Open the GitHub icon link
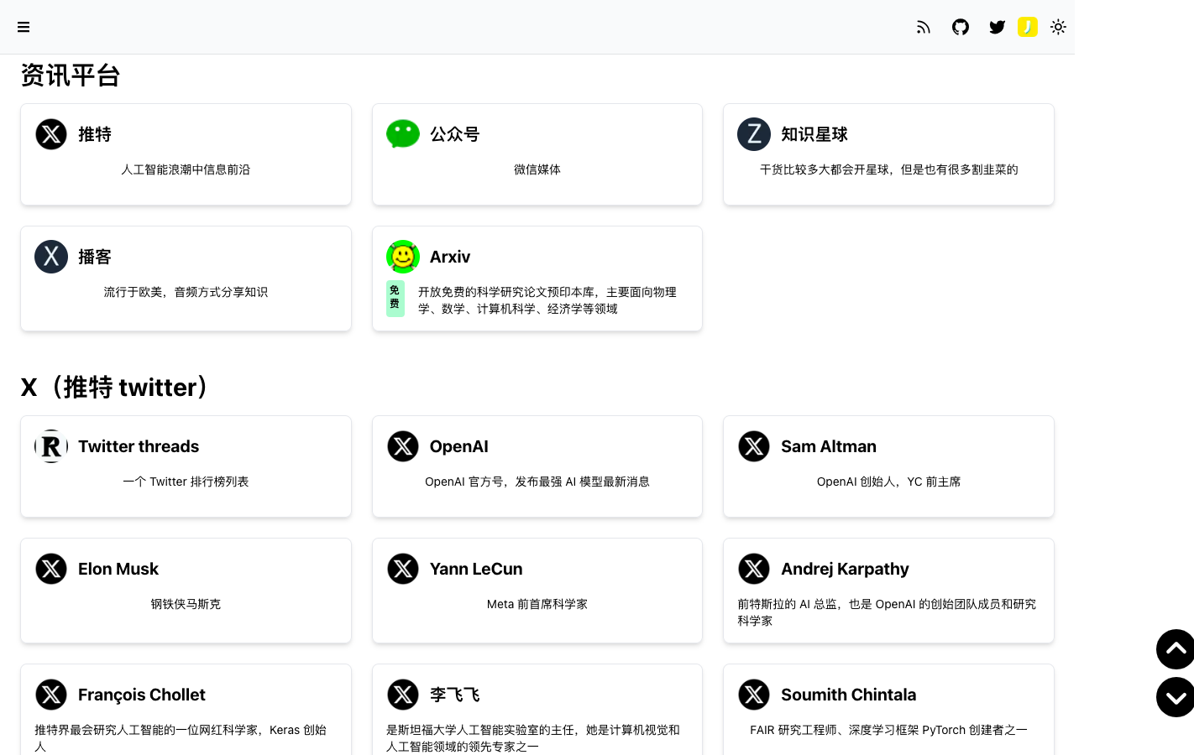1194x755 pixels. [961, 27]
